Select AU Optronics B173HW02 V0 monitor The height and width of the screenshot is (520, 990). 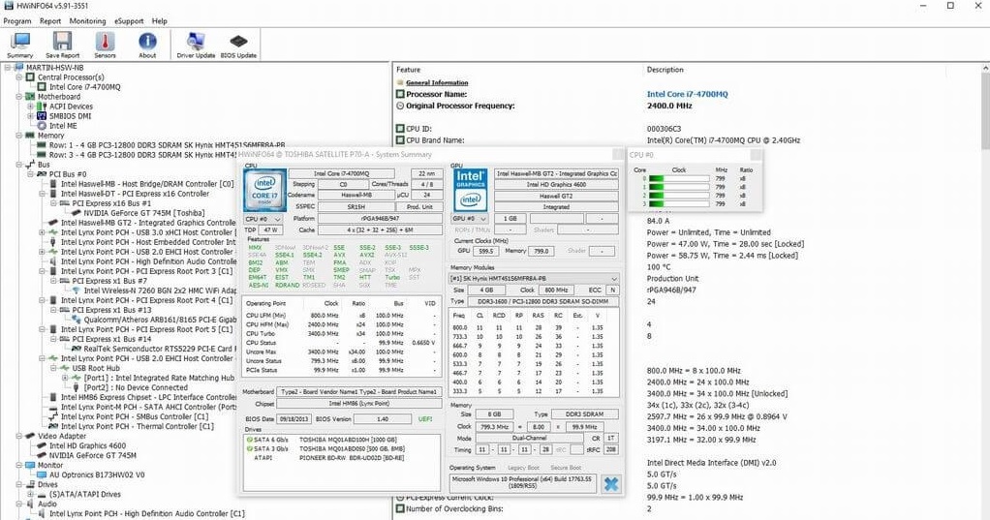tap(97, 474)
